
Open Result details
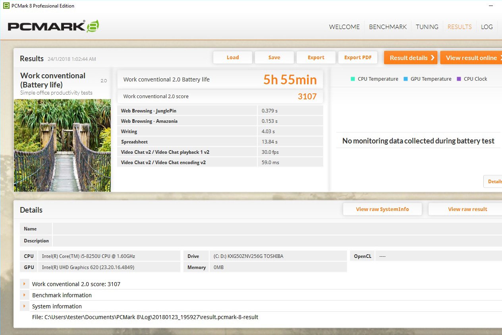click(411, 58)
